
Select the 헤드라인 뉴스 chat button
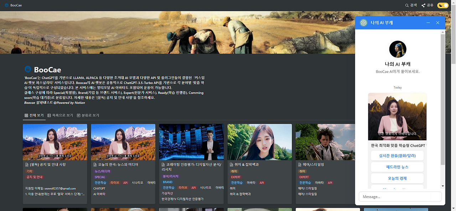397,167
